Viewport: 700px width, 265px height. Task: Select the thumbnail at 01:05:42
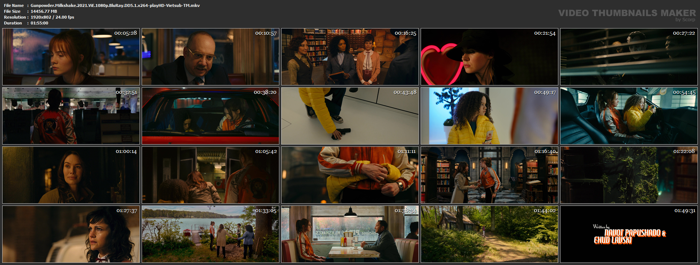210,175
